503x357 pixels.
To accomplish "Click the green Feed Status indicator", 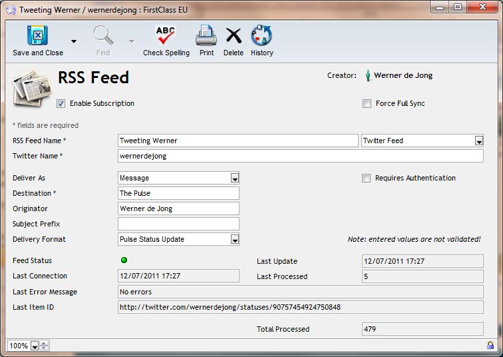I will [x=124, y=260].
